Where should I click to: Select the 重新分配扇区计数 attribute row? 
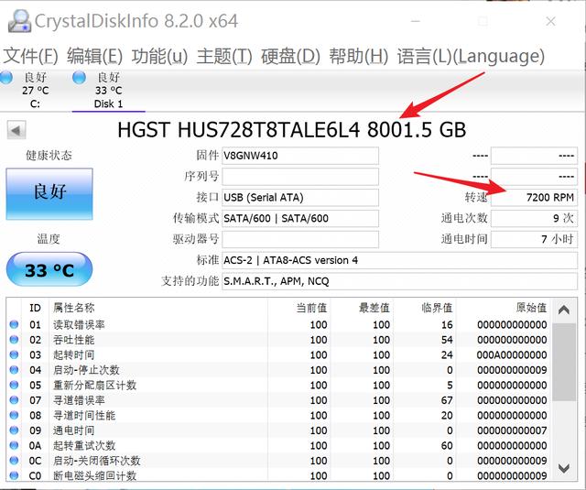(279, 385)
